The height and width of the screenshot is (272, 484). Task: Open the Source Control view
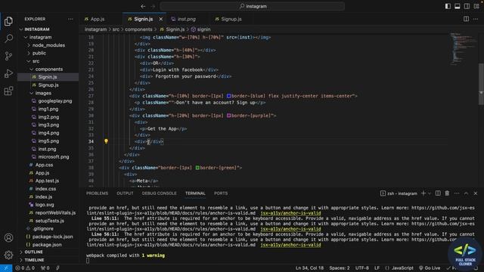pos(8,56)
